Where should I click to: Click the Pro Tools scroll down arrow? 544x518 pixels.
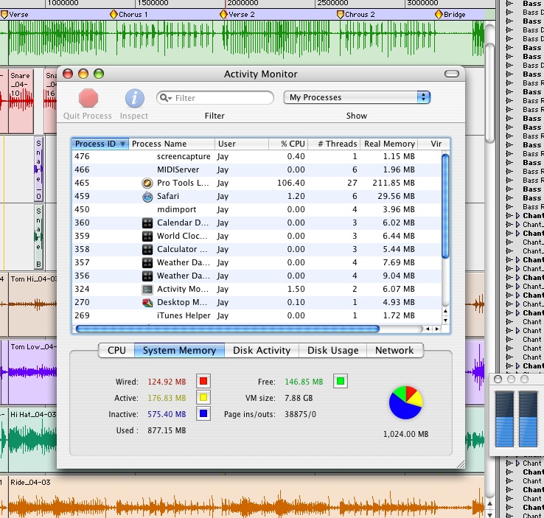coord(489,514)
